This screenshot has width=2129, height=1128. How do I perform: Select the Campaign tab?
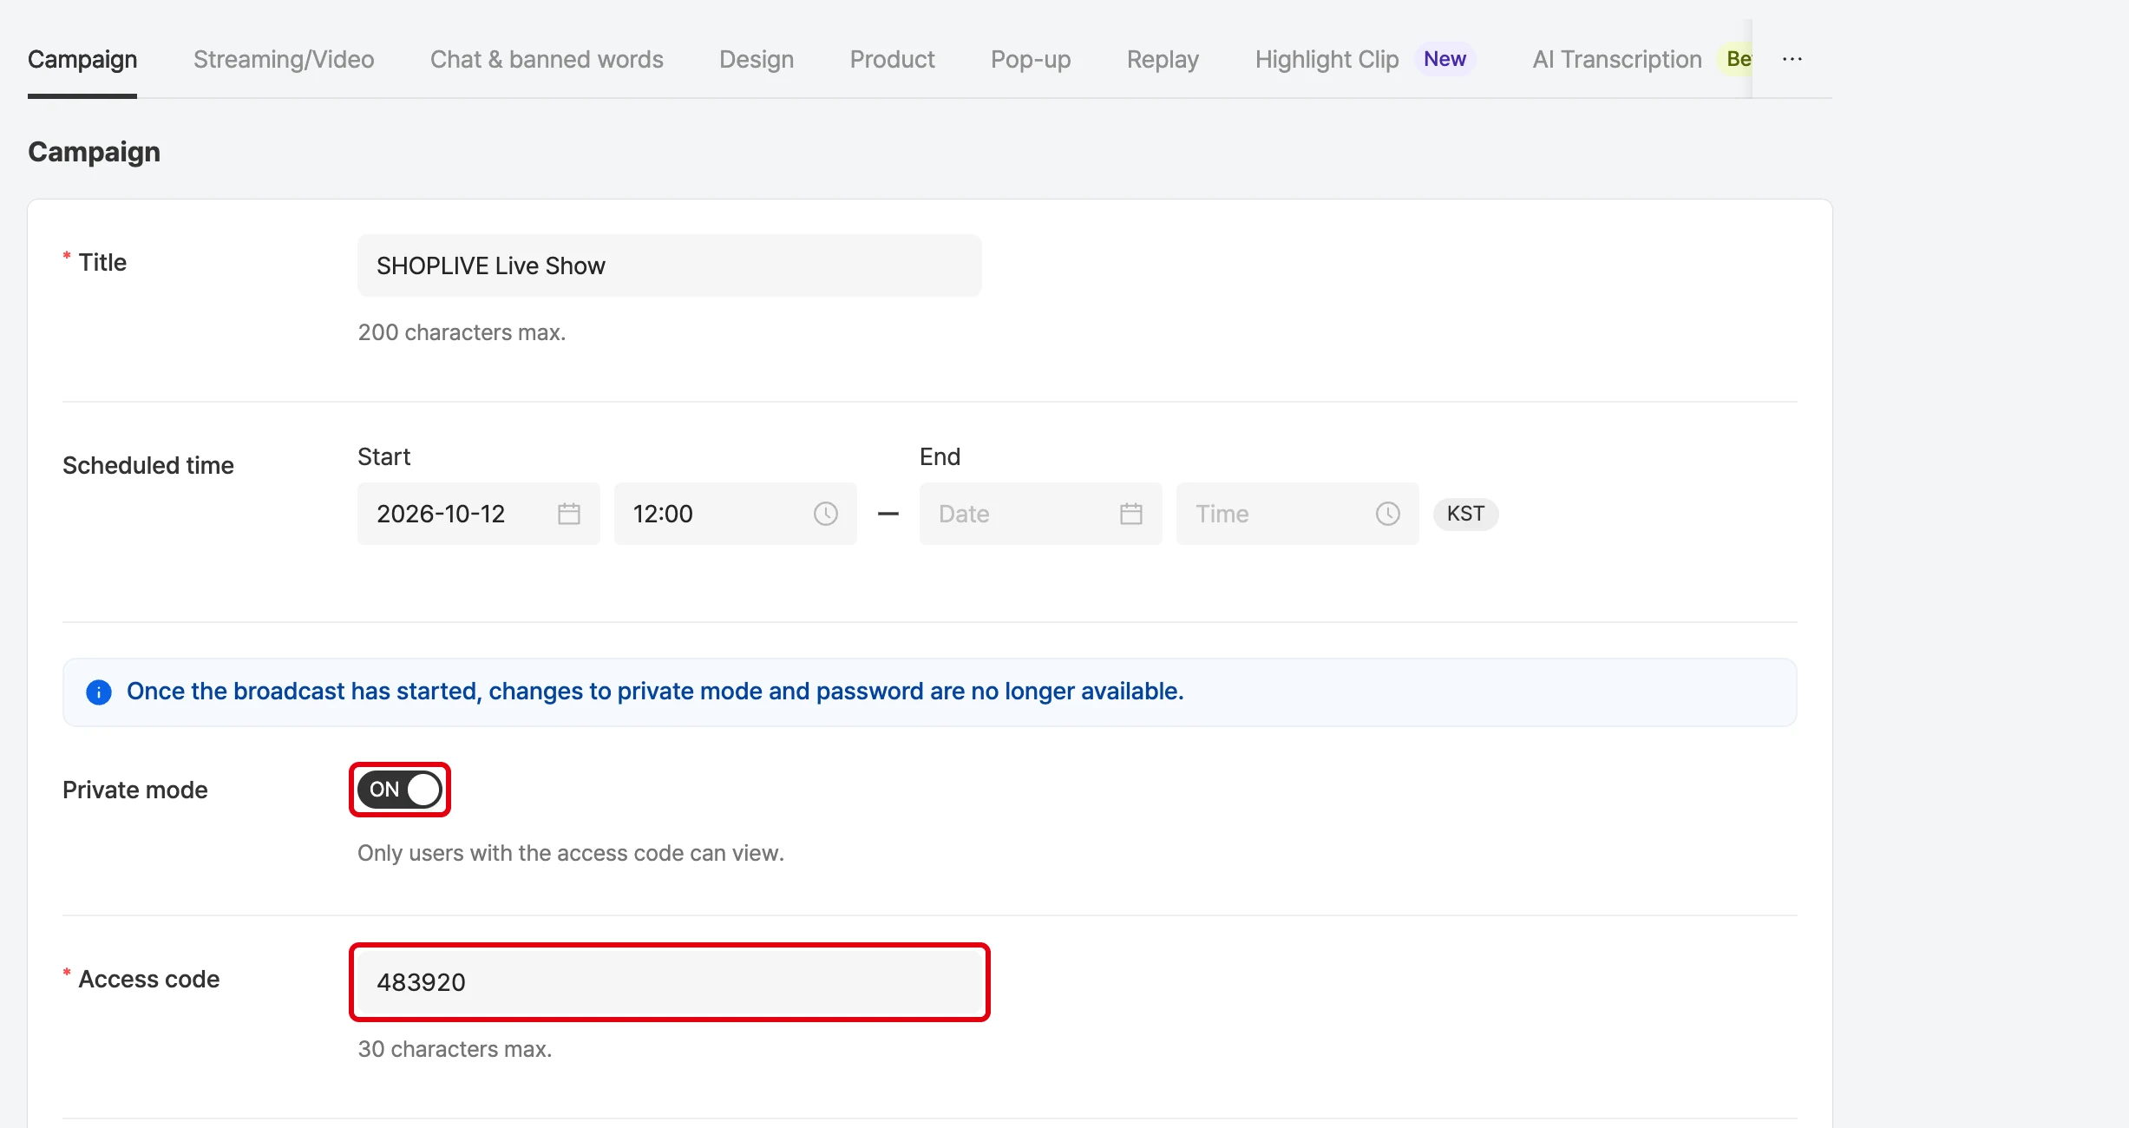point(82,59)
